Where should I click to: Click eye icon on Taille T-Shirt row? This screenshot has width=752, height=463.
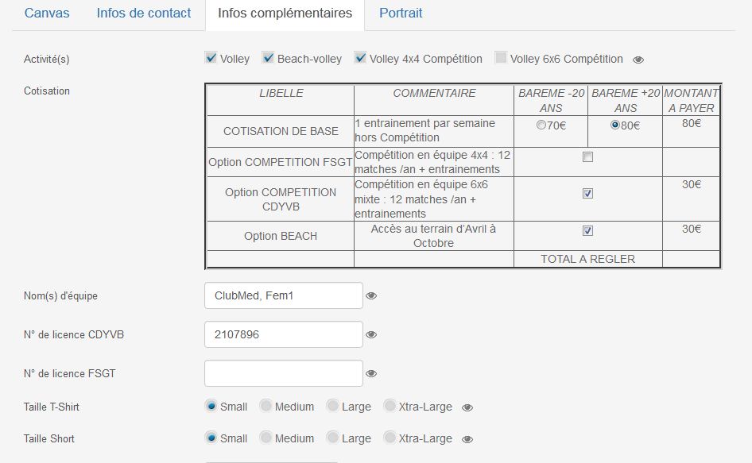[x=467, y=407]
